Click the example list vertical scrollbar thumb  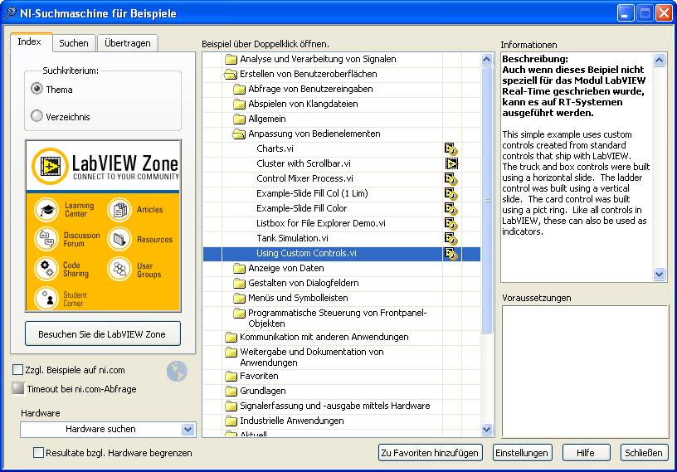pos(487,200)
